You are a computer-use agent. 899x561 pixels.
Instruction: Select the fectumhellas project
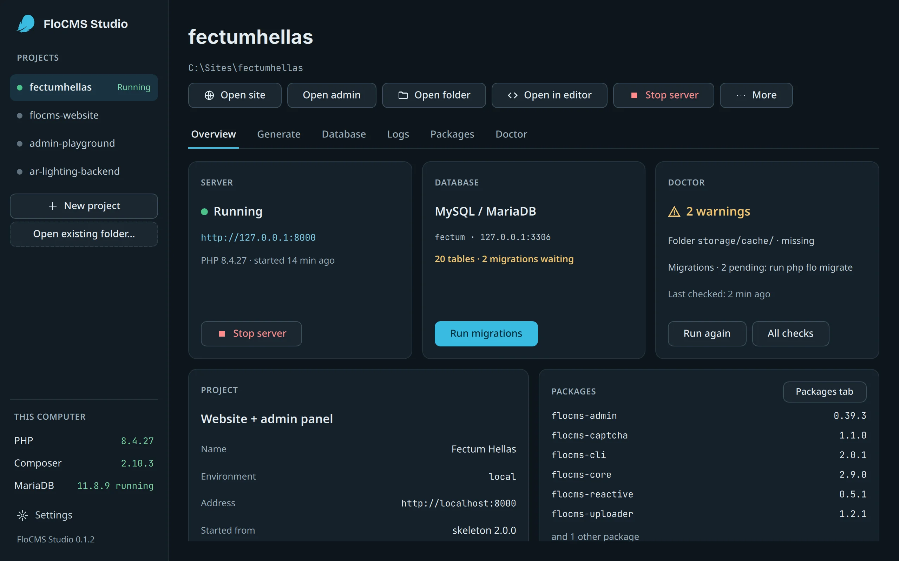tap(84, 88)
